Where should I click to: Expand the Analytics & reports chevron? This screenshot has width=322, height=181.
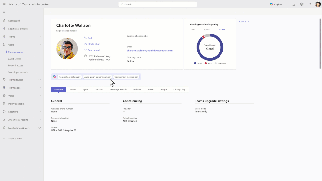pyautogui.click(x=39, y=119)
